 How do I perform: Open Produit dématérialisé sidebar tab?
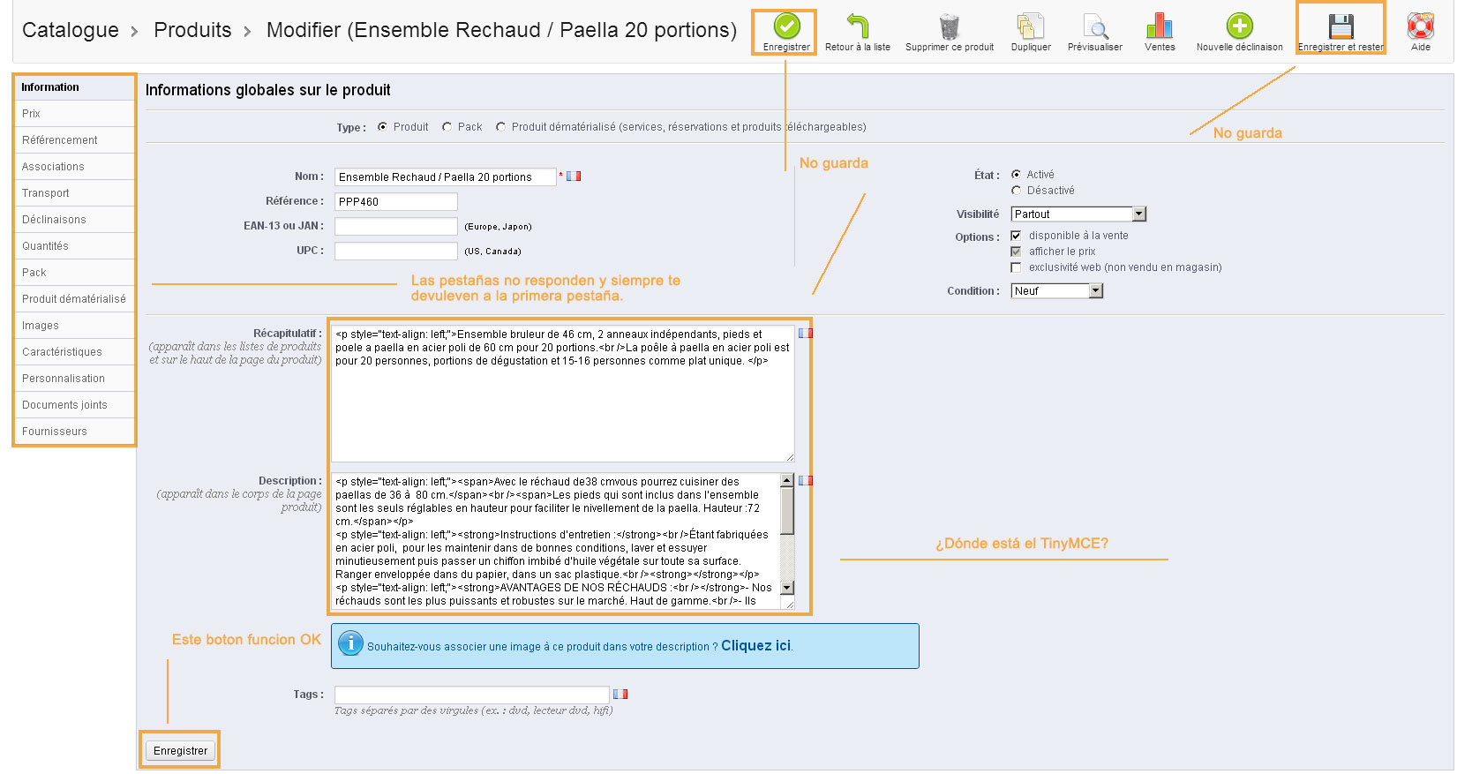(x=74, y=299)
